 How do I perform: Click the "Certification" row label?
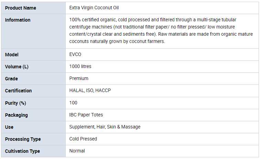point(18,91)
